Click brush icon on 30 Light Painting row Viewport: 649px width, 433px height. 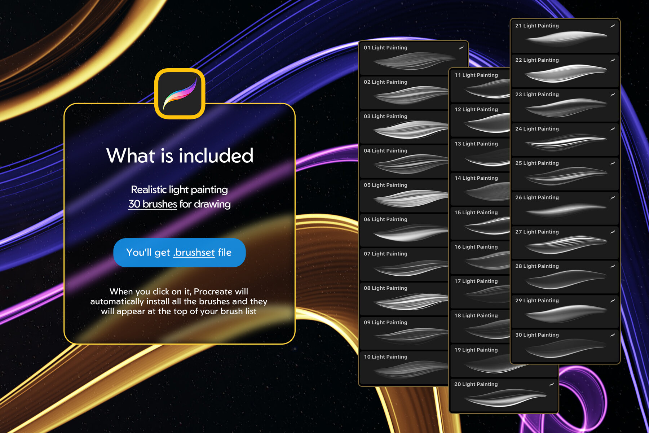coord(613,335)
